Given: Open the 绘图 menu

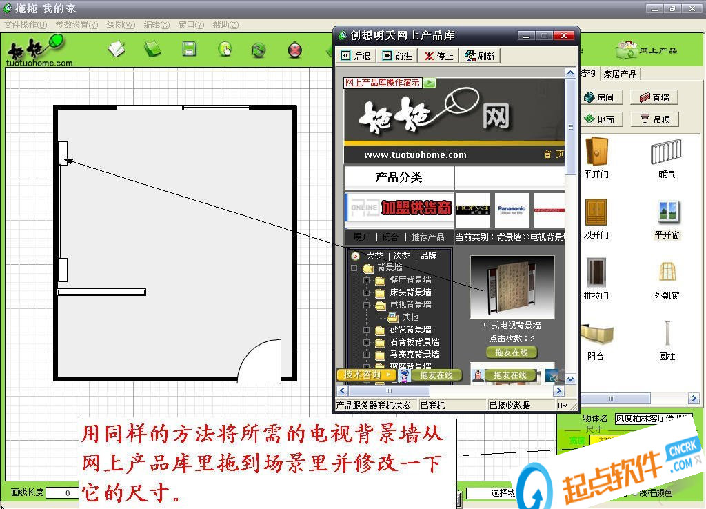Looking at the screenshot, I should pos(121,24).
